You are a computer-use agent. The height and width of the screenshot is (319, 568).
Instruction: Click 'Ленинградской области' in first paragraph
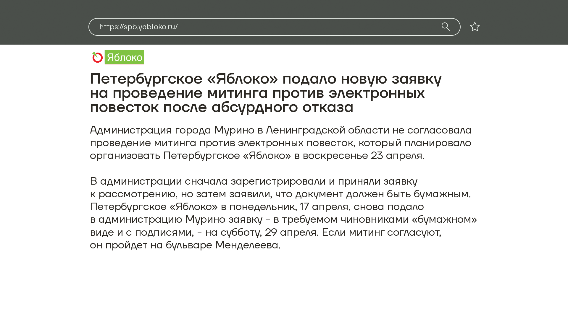click(327, 130)
